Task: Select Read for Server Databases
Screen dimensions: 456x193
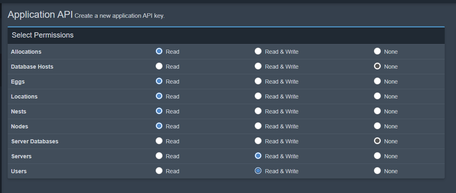Action: [159, 141]
